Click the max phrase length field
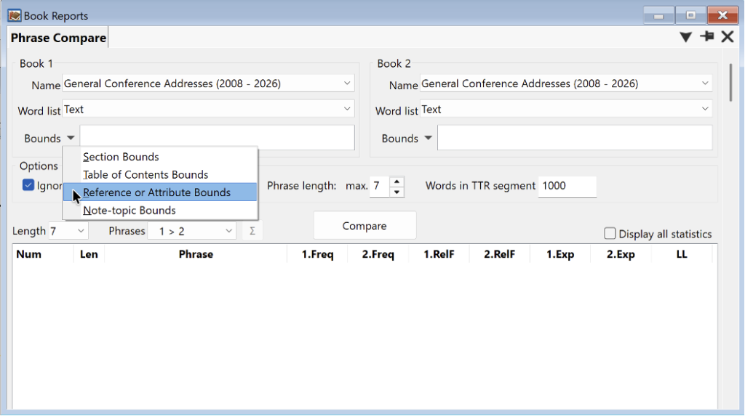This screenshot has width=745, height=416. point(380,186)
